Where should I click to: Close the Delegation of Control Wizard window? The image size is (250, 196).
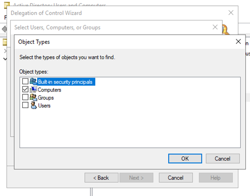pyautogui.click(x=231, y=13)
